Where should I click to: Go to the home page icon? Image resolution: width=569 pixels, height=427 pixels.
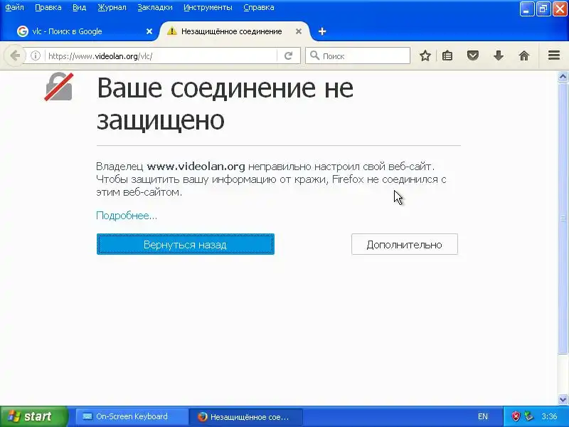(524, 56)
